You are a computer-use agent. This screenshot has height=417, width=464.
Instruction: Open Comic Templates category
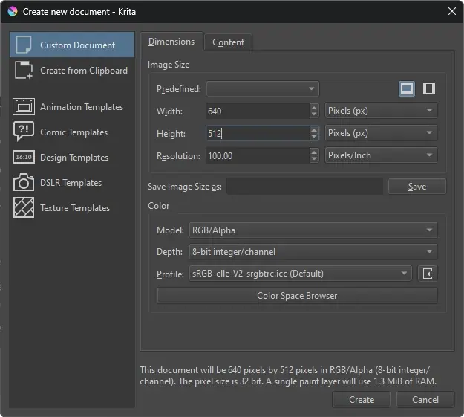[x=73, y=132]
